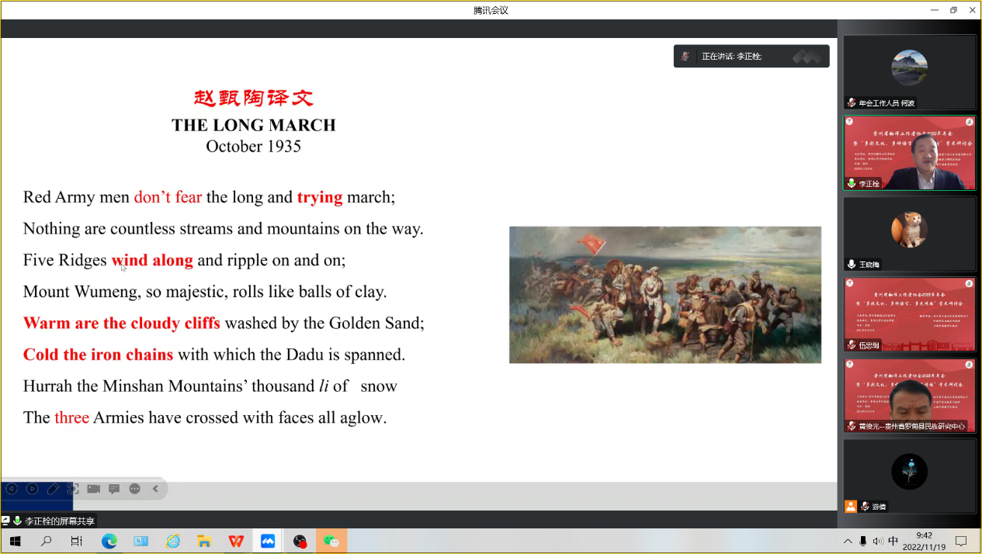Open WPS Office from the taskbar
Screen dimensions: 982x554
236,542
